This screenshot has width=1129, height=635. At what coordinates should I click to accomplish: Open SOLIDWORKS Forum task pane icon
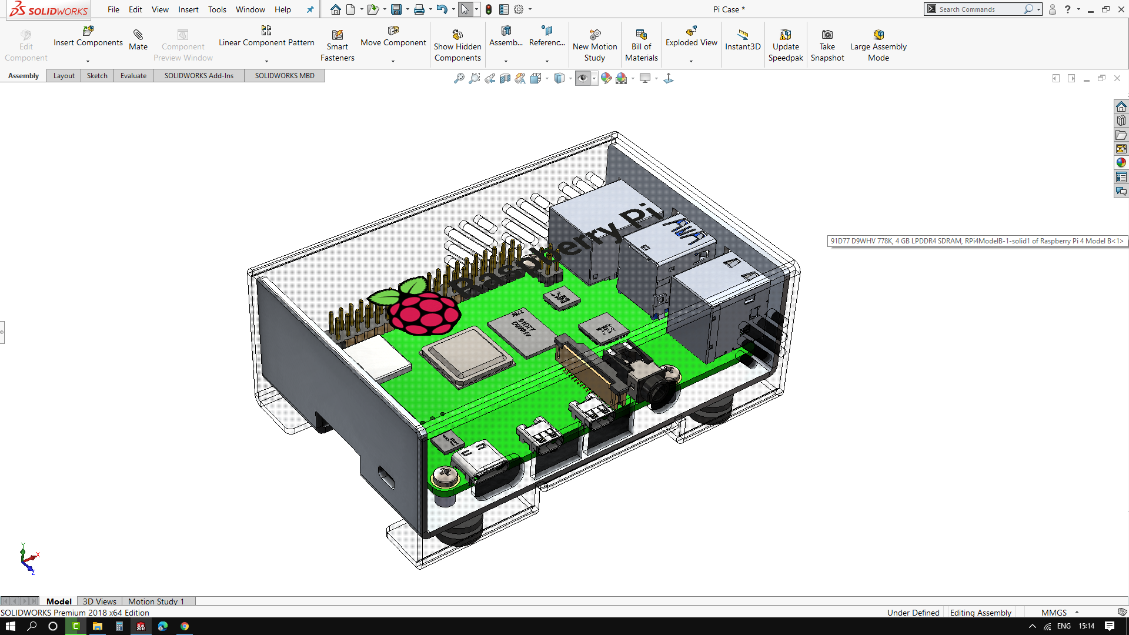[1121, 191]
